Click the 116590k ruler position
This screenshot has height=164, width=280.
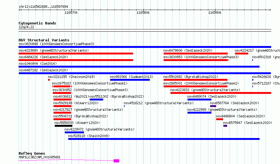(215, 13)
